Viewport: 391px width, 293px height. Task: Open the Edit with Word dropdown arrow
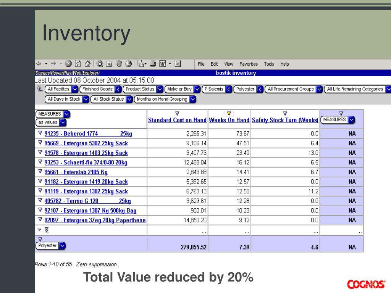point(170,64)
